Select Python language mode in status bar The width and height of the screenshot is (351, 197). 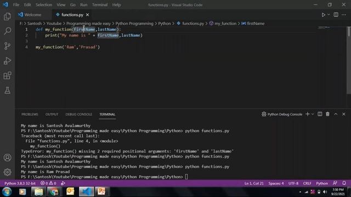pos(322,183)
